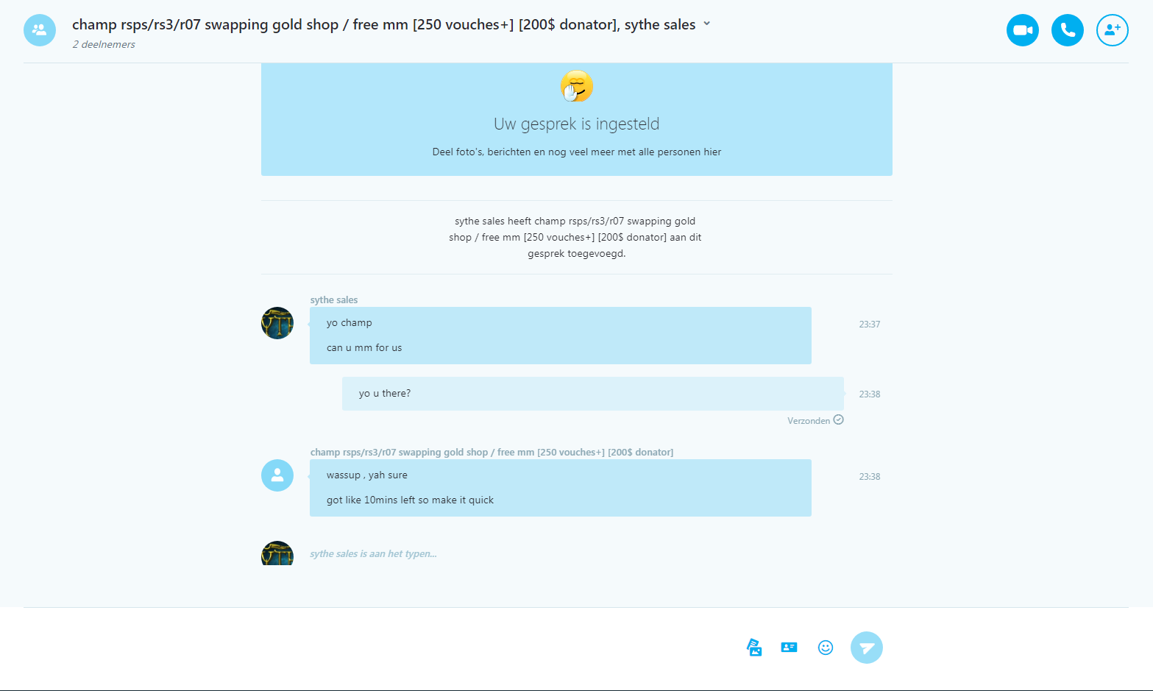This screenshot has height=691, width=1153.
Task: Open the emoticon picker
Action: pos(826,648)
